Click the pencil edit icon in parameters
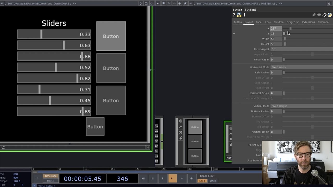This screenshot has height=187, width=333. pos(314,15)
